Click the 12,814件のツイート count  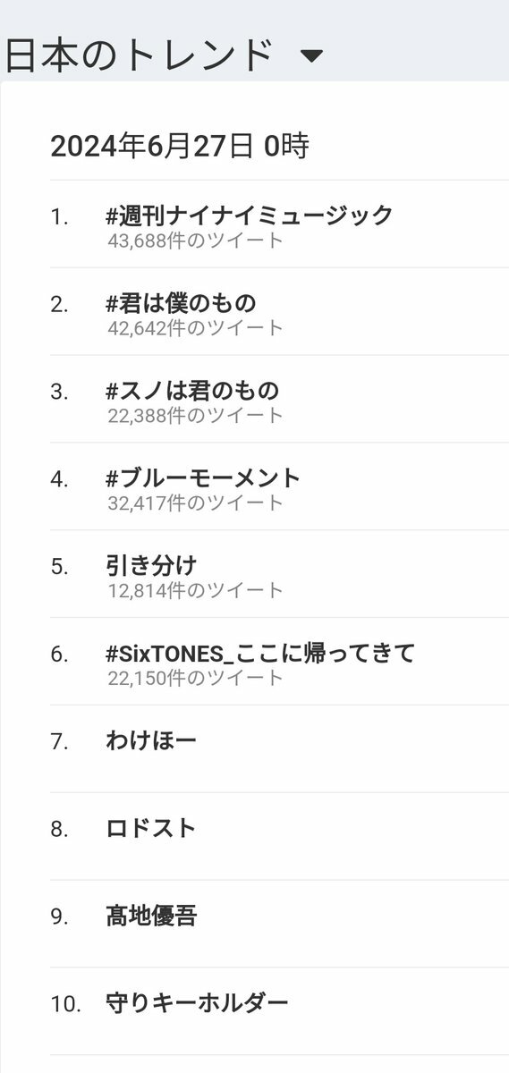coord(194,590)
